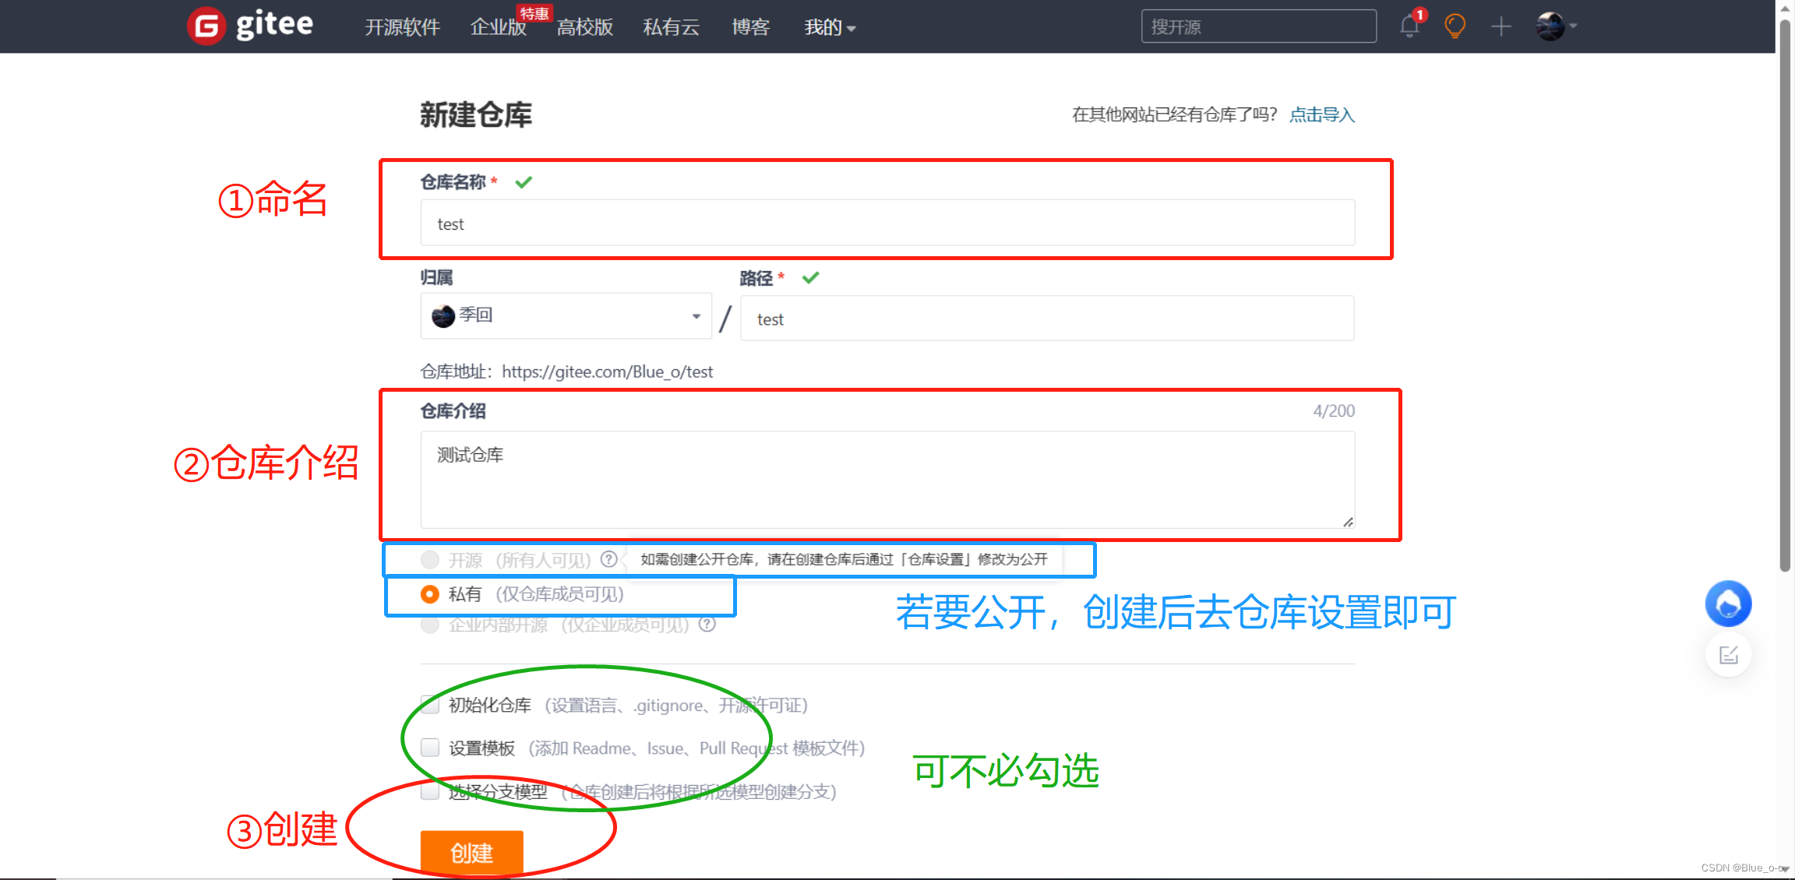1795x880 pixels.
Task: Check the 设置模板 option
Action: 429,748
